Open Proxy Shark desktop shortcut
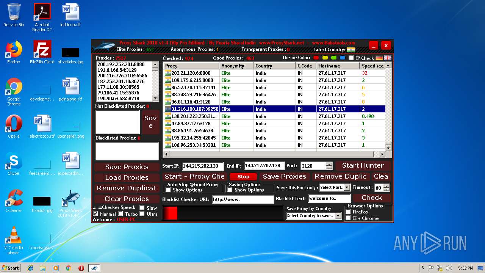 70,204
